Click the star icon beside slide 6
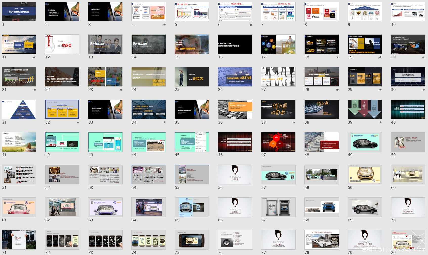Image resolution: width=428 pixels, height=255 pixels. pos(251,25)
